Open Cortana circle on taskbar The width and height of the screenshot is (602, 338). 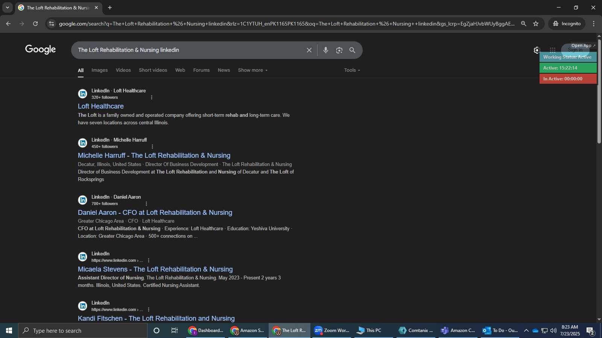pos(157,330)
